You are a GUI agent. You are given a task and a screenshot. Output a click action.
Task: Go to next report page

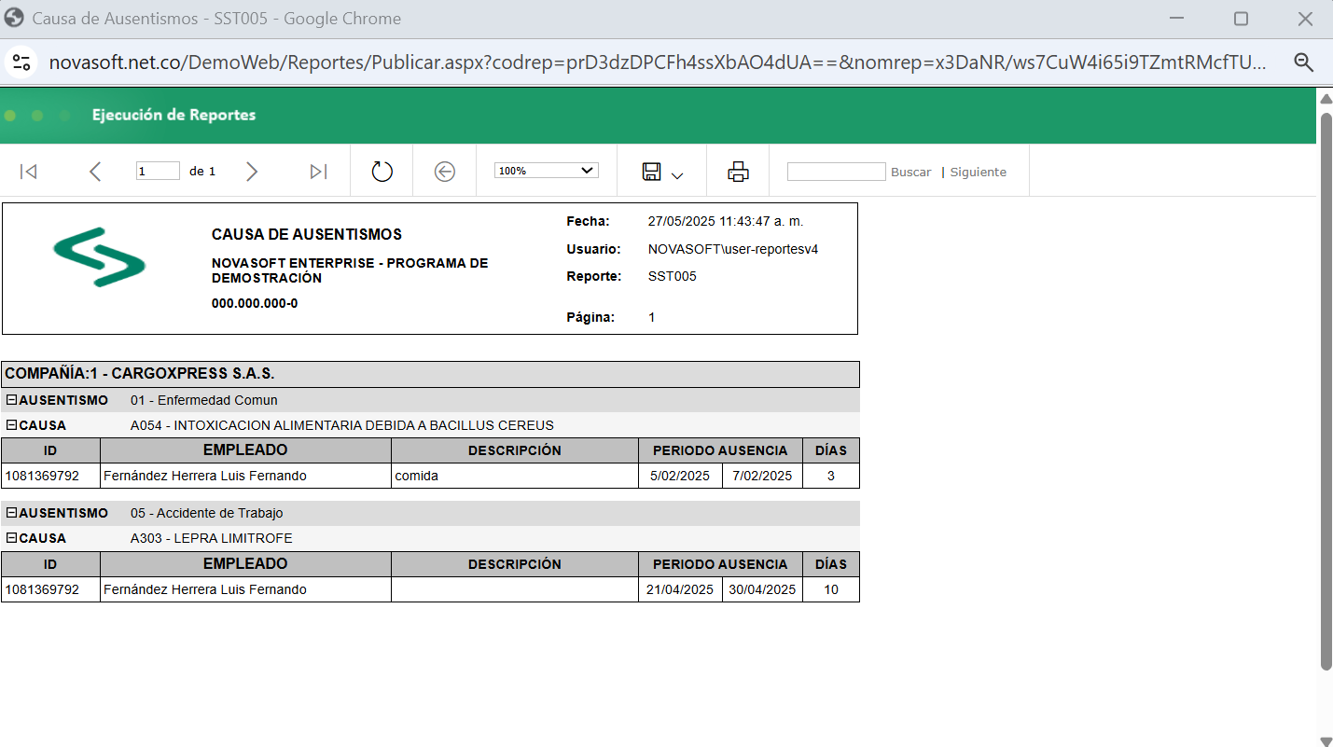click(251, 172)
